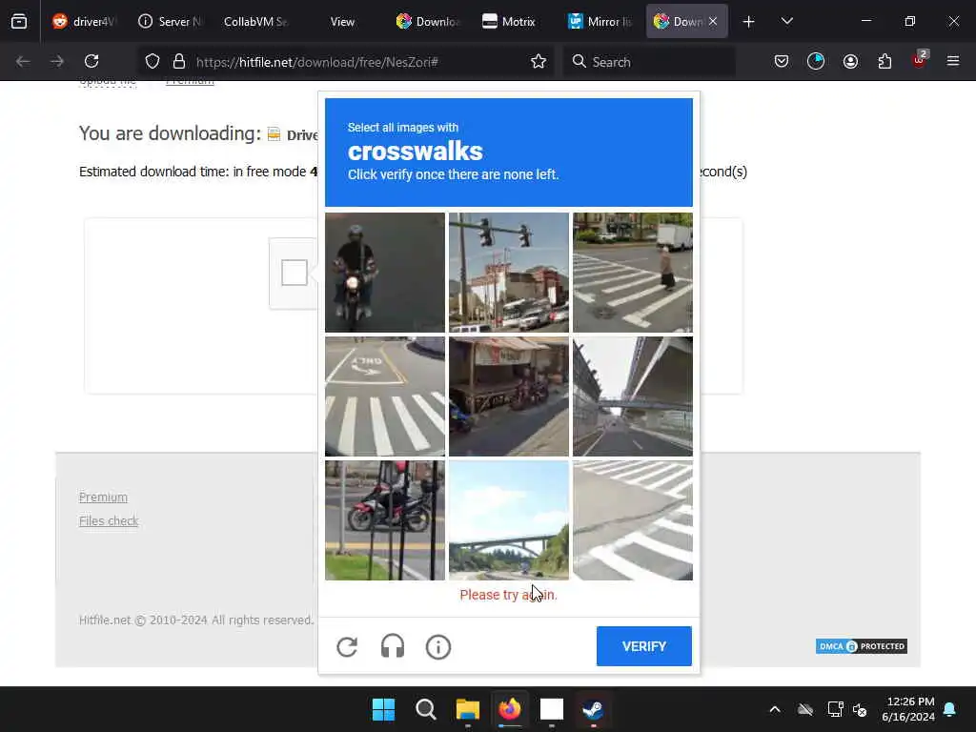Switch to the Mirror lis tab
Image resolution: width=976 pixels, height=732 pixels.
pos(600,21)
